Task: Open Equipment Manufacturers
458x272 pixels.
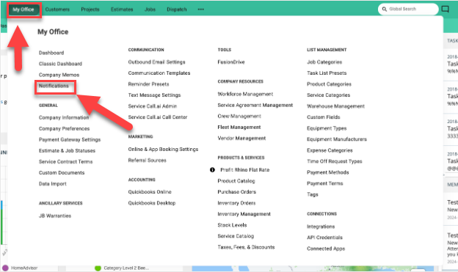Action: click(337, 139)
